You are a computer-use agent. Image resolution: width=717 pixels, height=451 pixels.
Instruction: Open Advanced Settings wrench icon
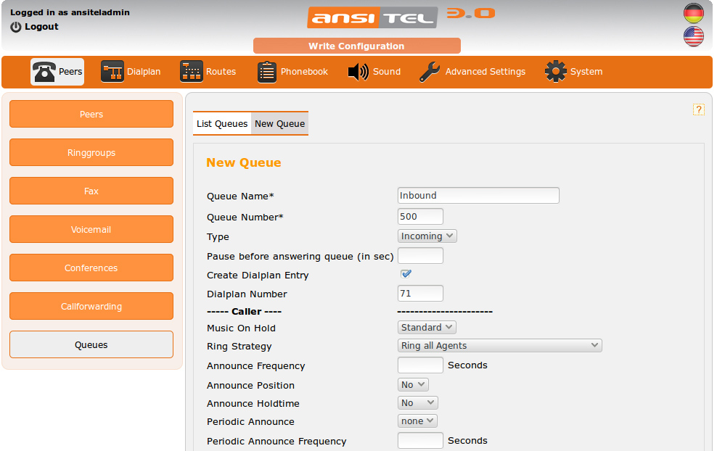pos(430,72)
